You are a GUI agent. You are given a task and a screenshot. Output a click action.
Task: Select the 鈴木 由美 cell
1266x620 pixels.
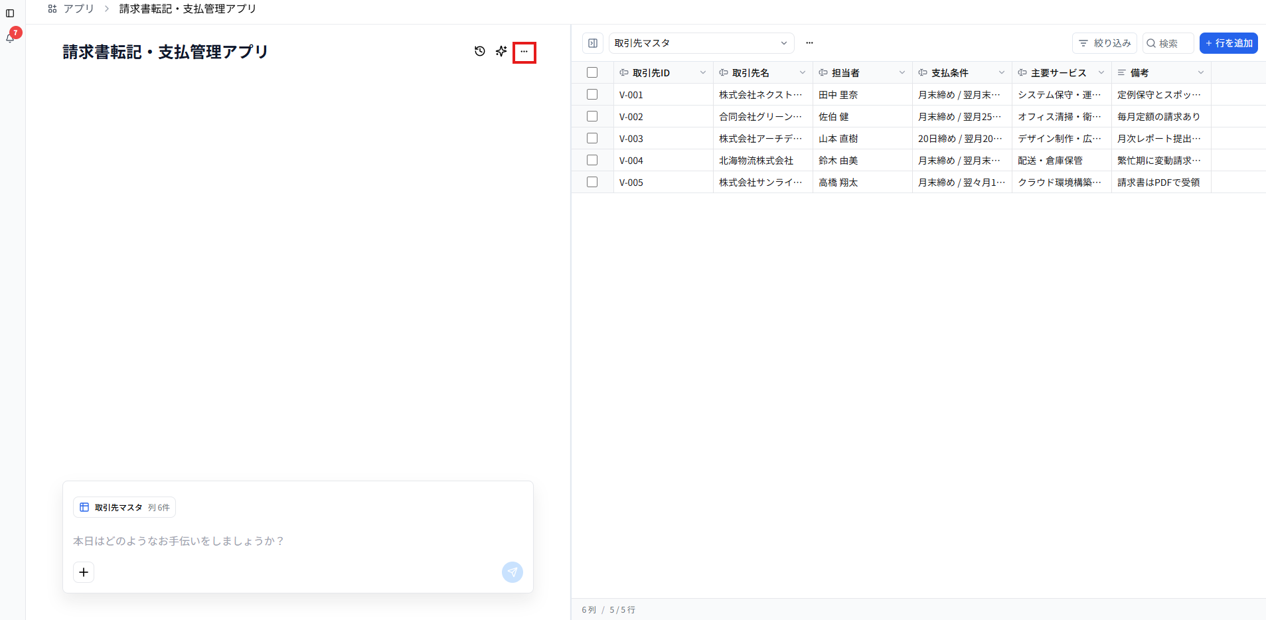tap(862, 161)
